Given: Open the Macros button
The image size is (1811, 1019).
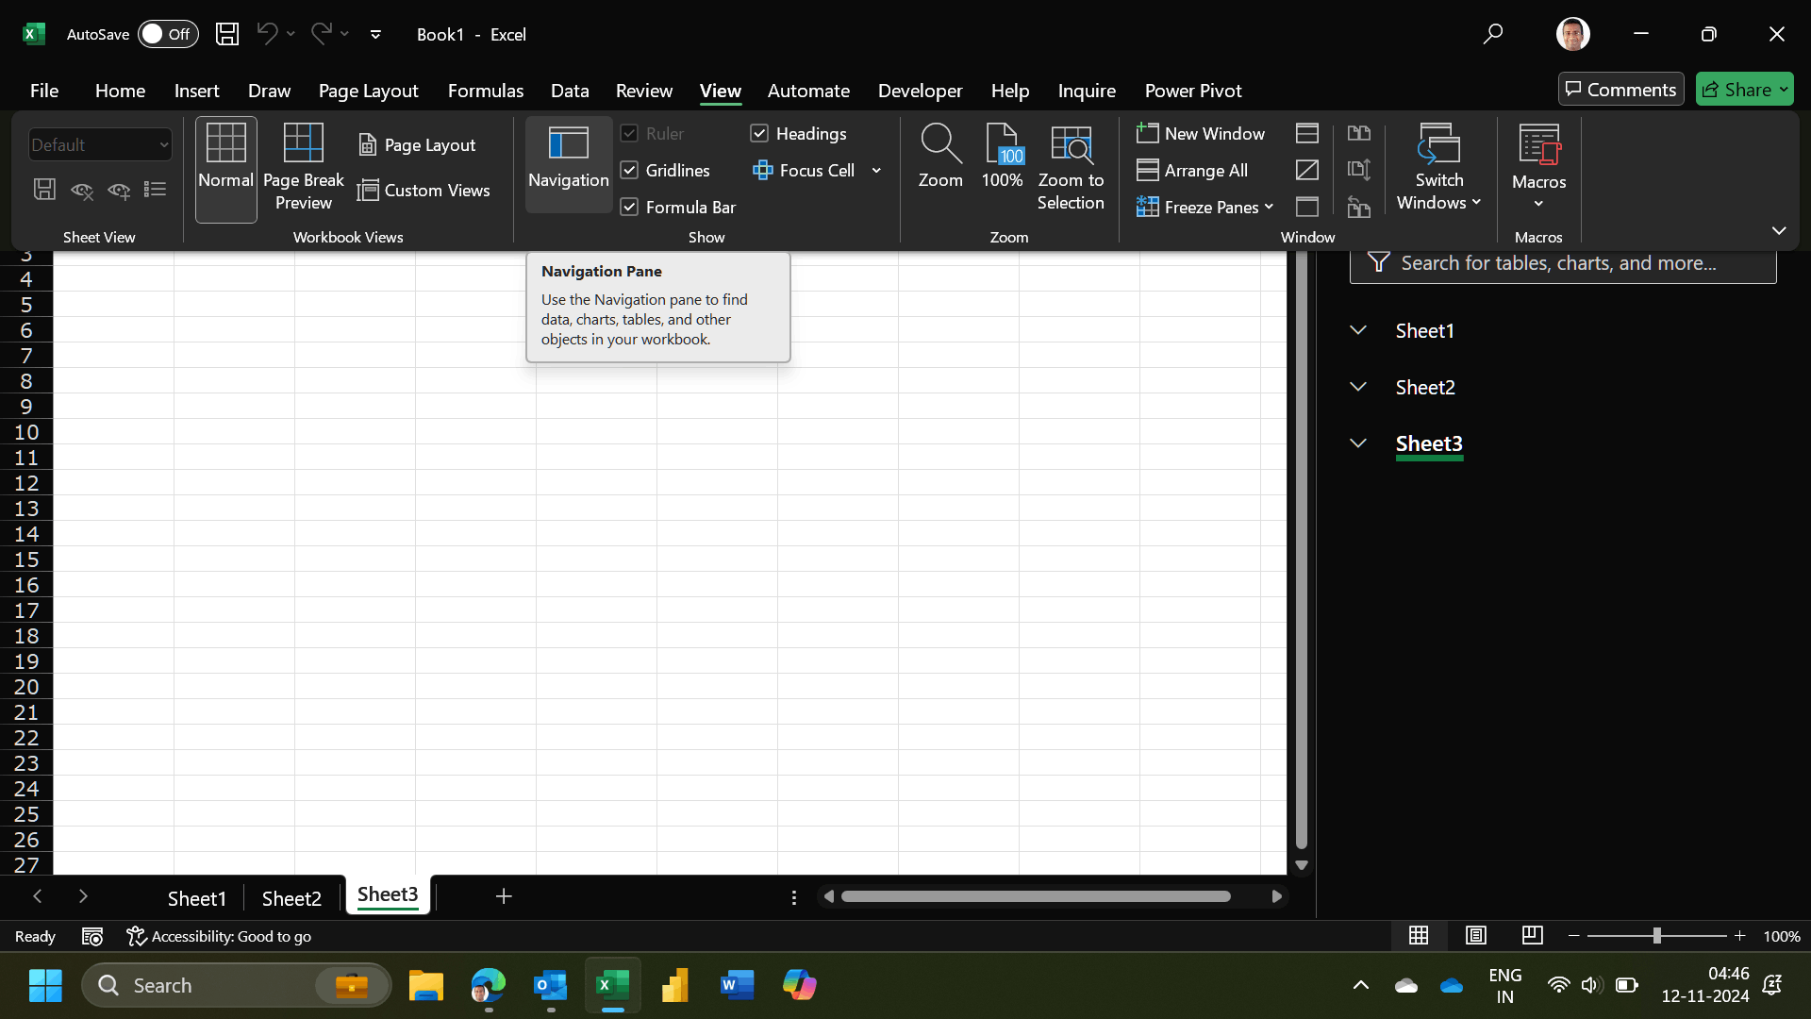Looking at the screenshot, I should (x=1538, y=167).
